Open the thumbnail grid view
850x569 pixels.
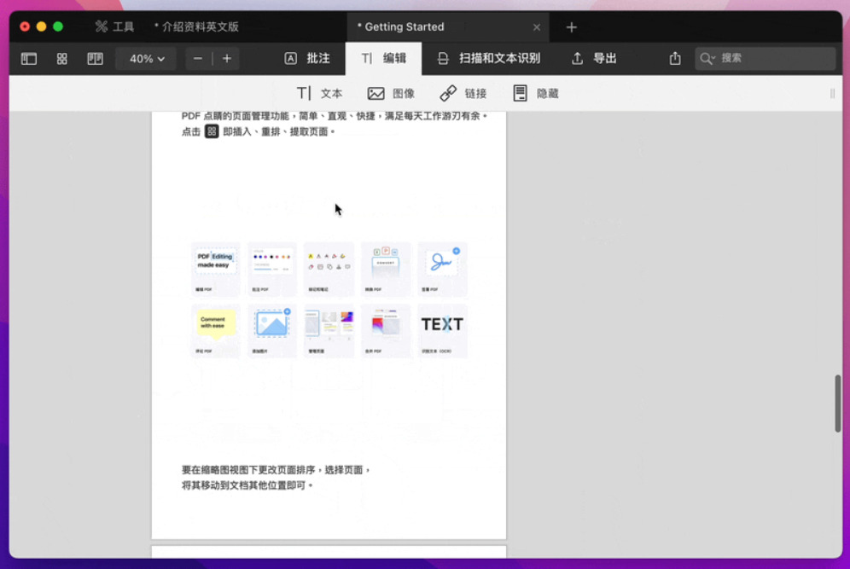click(62, 59)
